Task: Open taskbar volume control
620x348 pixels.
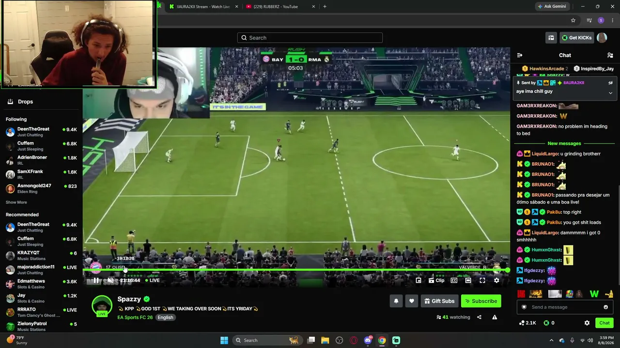Action: tap(591, 340)
